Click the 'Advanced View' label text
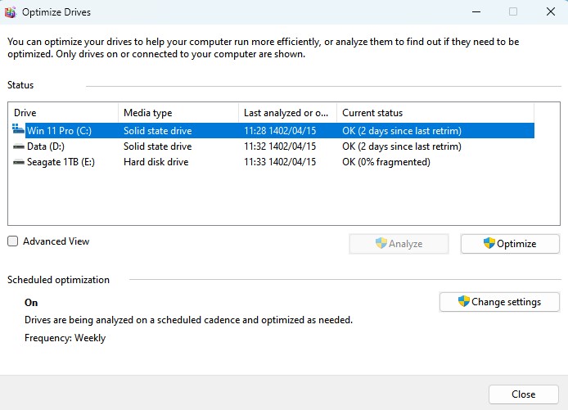Viewport: 568px width, 410px height. pyautogui.click(x=56, y=241)
